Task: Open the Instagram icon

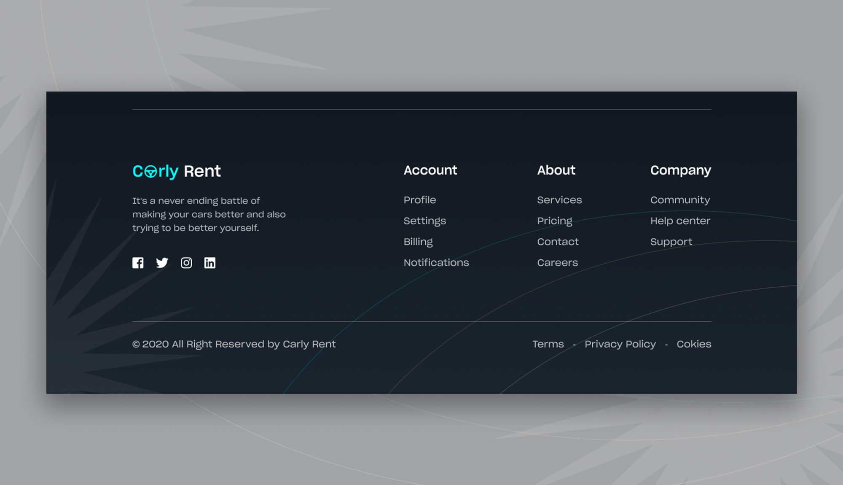Action: point(186,263)
